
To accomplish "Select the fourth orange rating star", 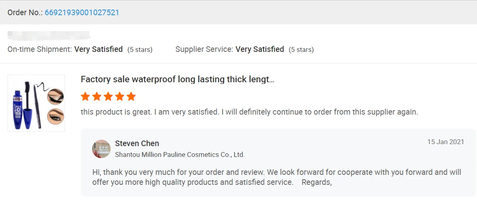I will click(120, 97).
